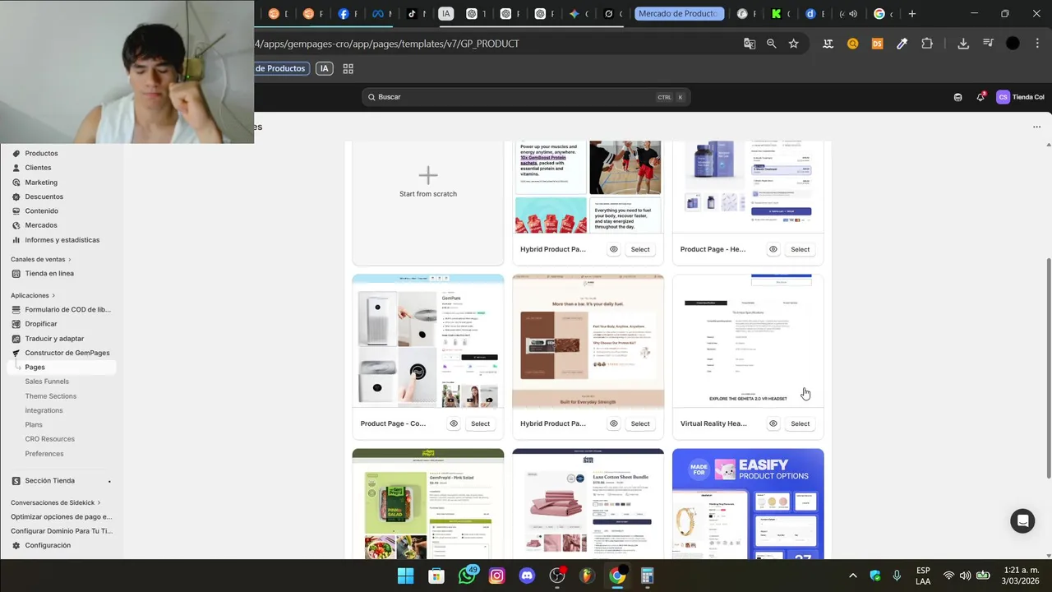The height and width of the screenshot is (592, 1052).
Task: Click the color picker extension icon
Action: (902, 44)
